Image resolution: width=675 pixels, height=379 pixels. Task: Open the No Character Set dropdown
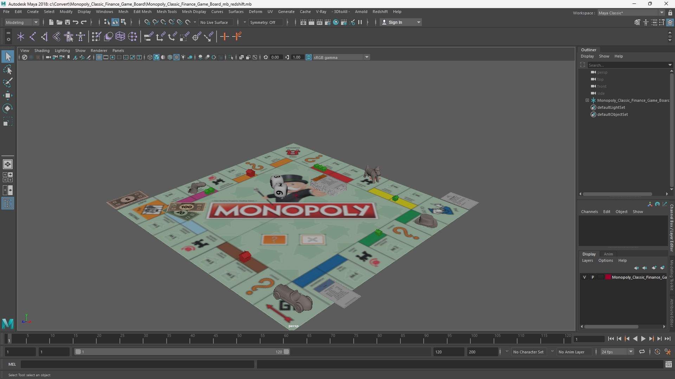[x=528, y=352]
